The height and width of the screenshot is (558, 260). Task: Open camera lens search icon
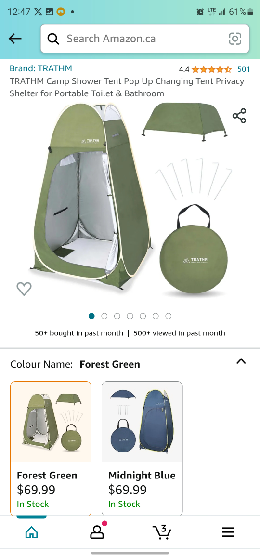(235, 39)
